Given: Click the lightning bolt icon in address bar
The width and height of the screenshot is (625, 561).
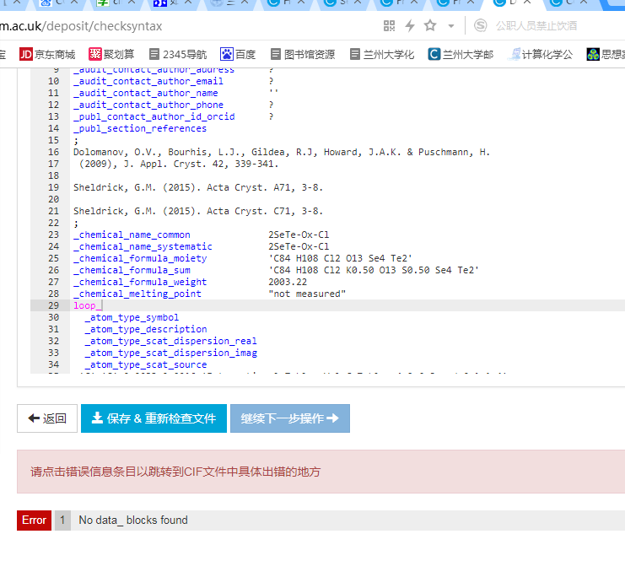Looking at the screenshot, I should point(410,26).
